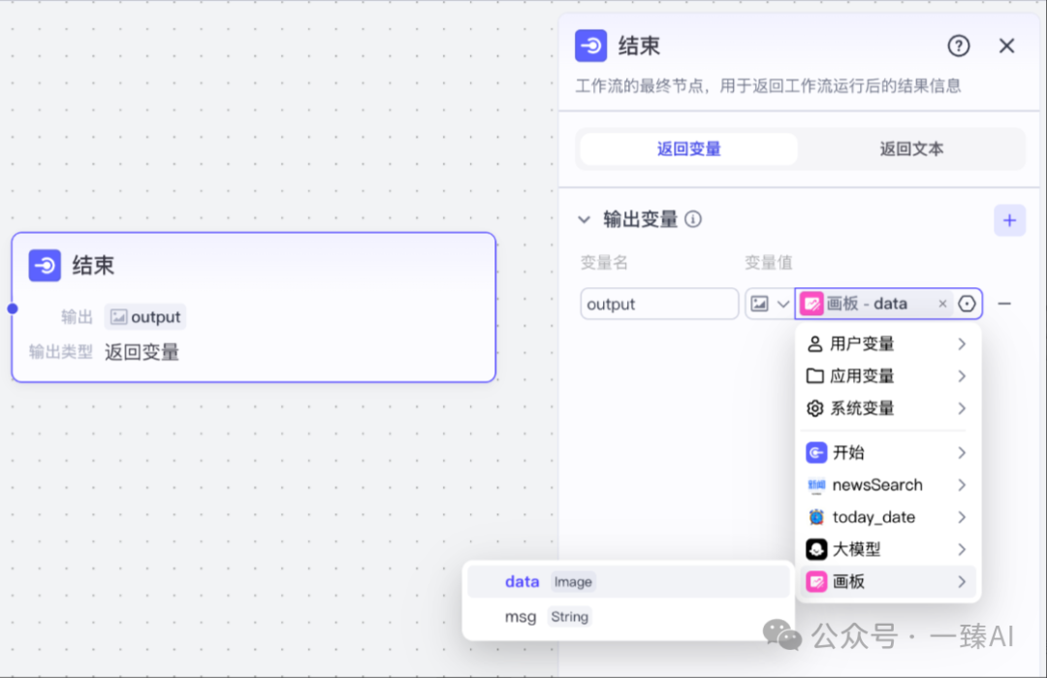Select the 返回变量 tab
Image resolution: width=1047 pixels, height=678 pixels.
coord(687,148)
